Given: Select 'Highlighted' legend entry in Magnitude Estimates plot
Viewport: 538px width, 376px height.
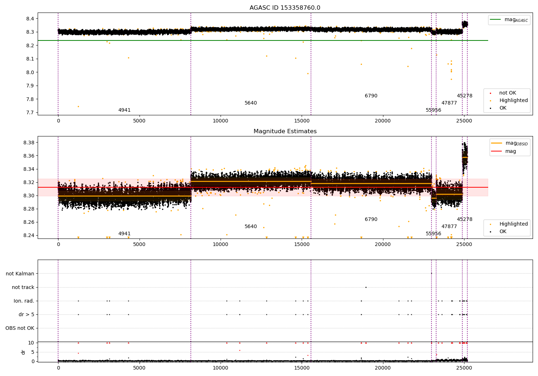Looking at the screenshot, I should (513, 224).
